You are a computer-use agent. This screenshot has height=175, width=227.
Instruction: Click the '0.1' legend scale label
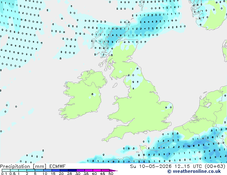click(x=4, y=174)
